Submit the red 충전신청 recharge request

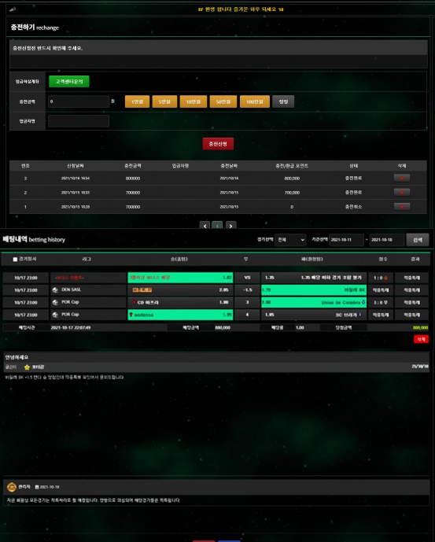click(218, 144)
